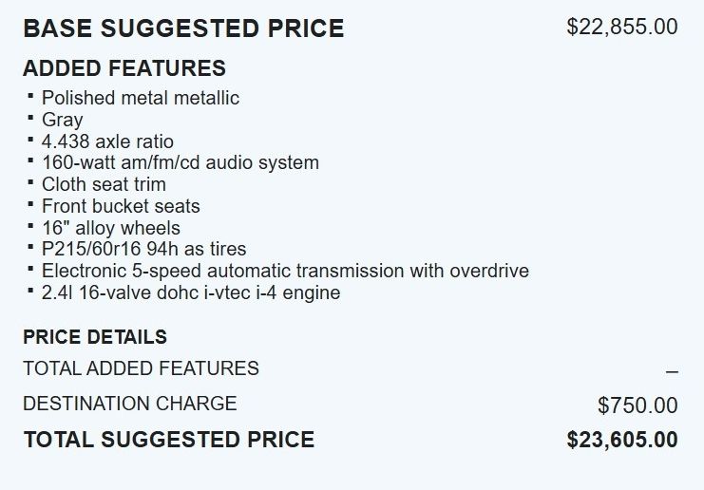The width and height of the screenshot is (704, 490).
Task: Select the Destination Charge label
Action: tap(130, 404)
